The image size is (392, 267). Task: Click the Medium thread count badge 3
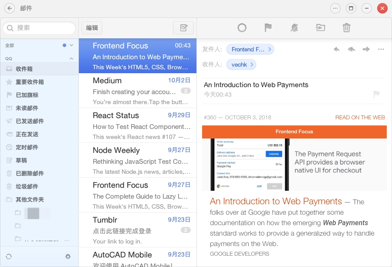pyautogui.click(x=186, y=91)
